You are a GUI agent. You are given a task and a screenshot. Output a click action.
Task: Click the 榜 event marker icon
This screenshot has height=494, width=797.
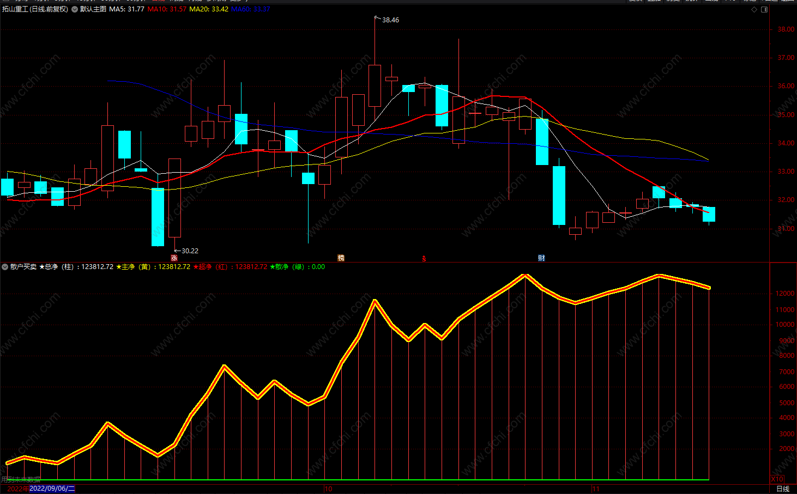pos(341,258)
